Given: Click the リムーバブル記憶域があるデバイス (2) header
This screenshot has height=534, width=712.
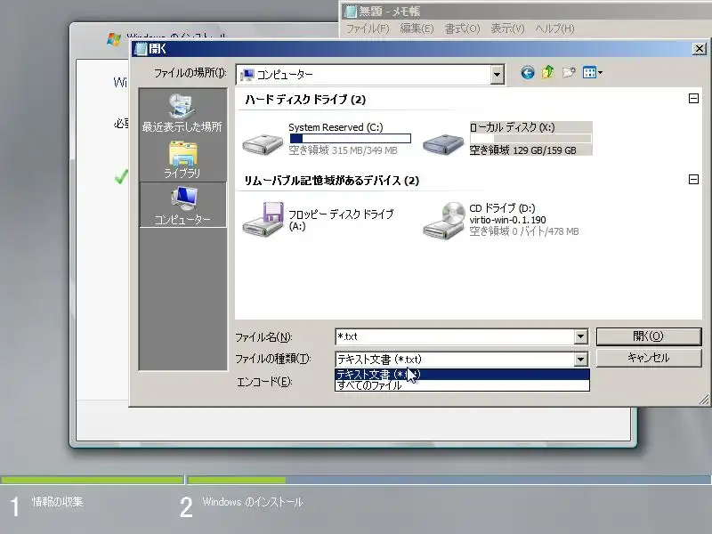Looking at the screenshot, I should [x=331, y=181].
